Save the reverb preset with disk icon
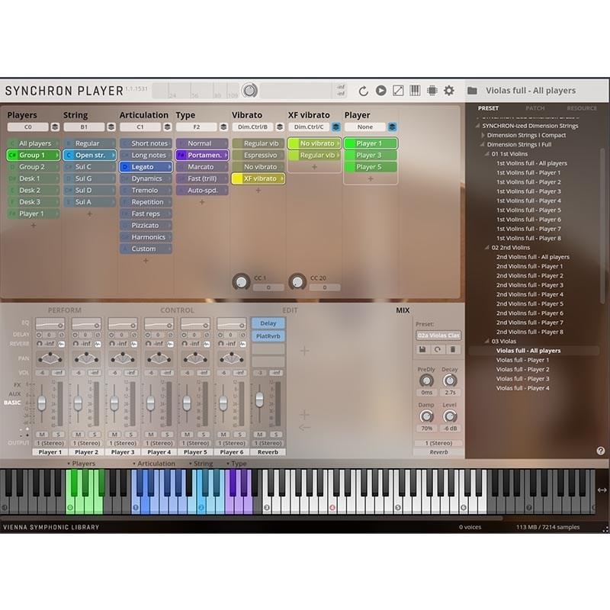The image size is (610, 610). [422, 349]
